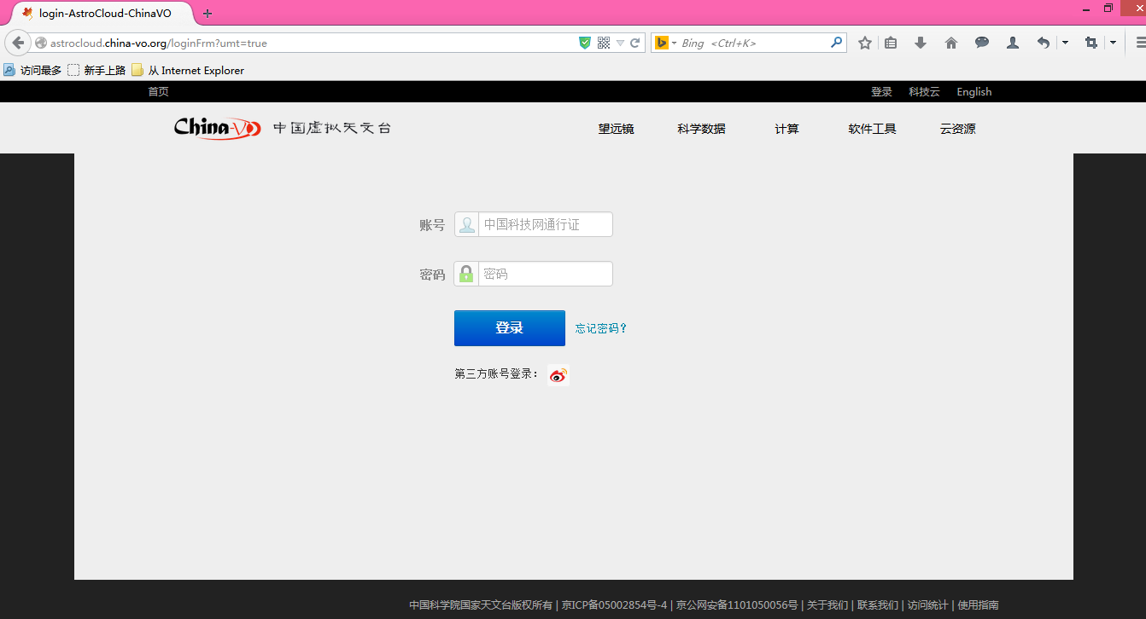The image size is (1146, 619).
Task: Select the 望远镜 navigation menu item
Action: [x=616, y=129]
